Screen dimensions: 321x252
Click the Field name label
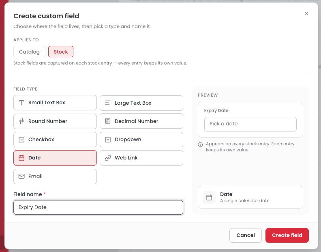28,194
